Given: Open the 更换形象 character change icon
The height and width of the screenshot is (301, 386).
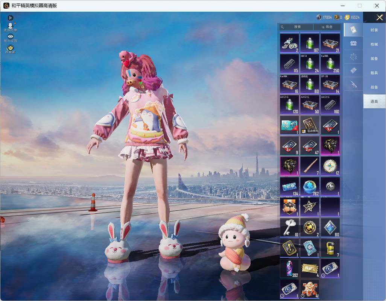Looking at the screenshot, I should point(10,27).
